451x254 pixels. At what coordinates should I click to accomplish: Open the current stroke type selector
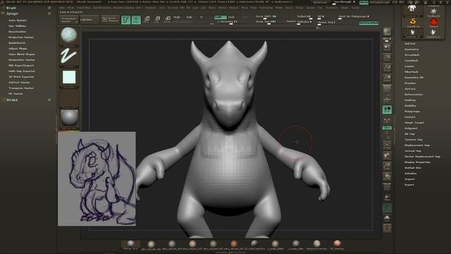tap(69, 56)
